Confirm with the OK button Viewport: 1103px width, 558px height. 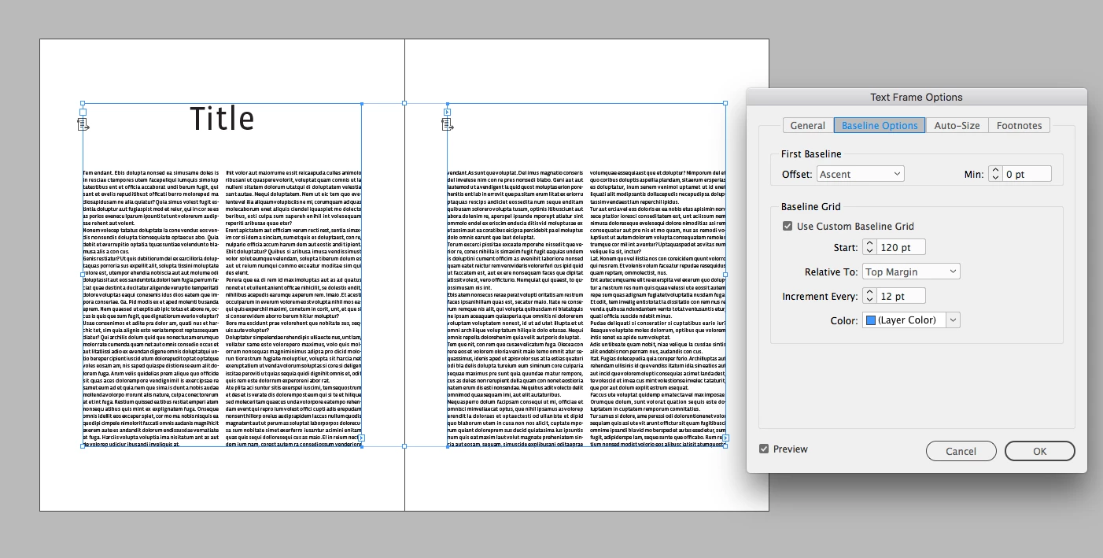1039,451
